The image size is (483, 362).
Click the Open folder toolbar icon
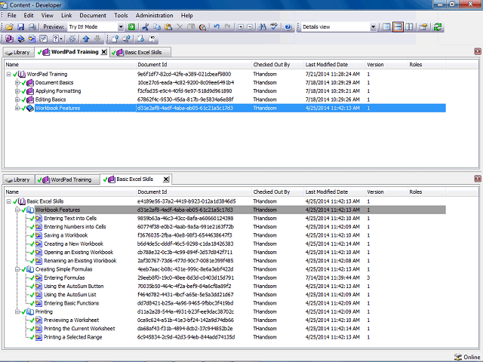[9, 27]
